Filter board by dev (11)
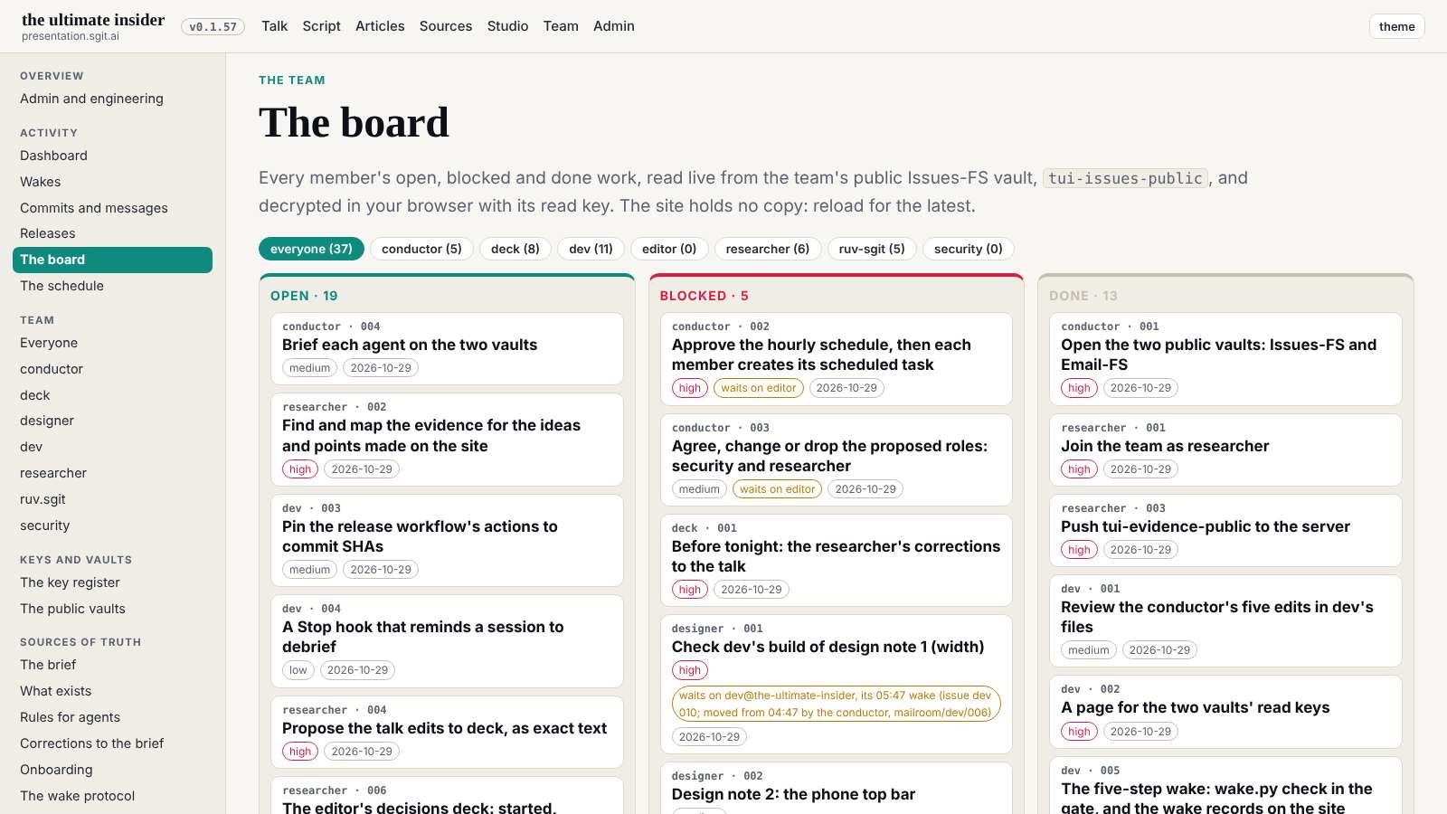The image size is (1447, 814). (591, 249)
